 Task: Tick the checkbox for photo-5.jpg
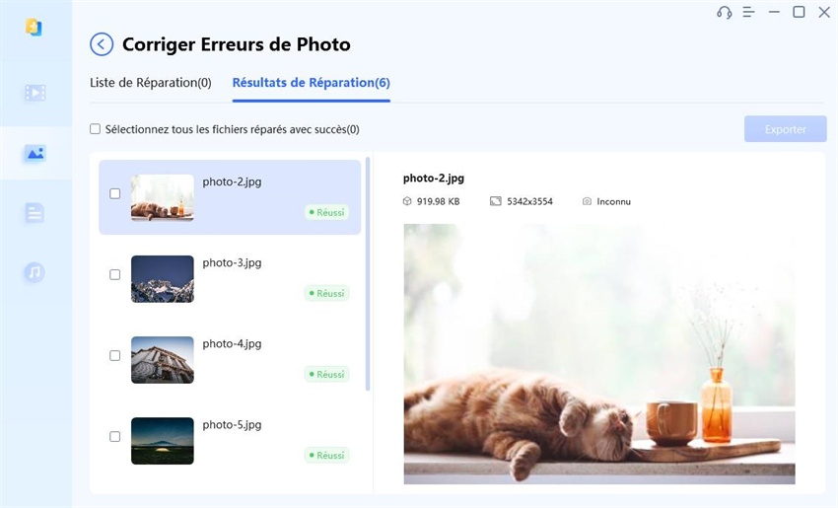click(x=115, y=437)
